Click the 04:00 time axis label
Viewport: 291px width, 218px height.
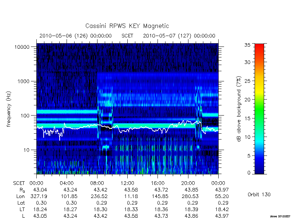tap(67, 183)
